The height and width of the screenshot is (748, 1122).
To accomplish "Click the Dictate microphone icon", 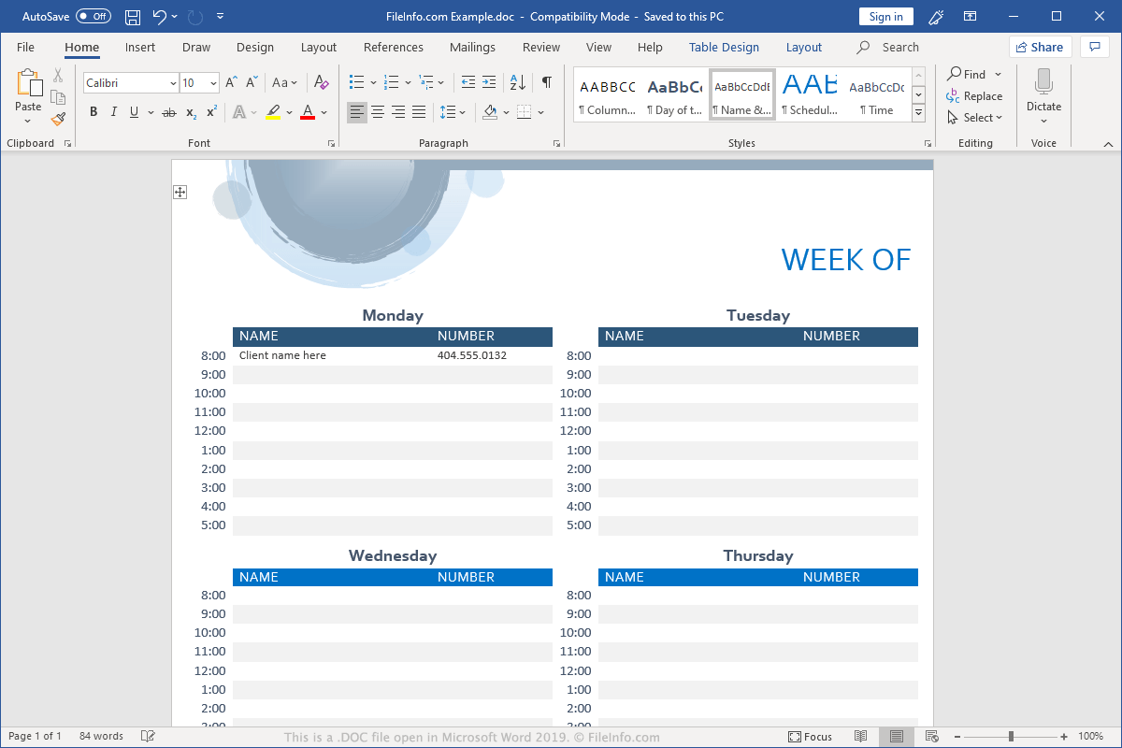I will [1043, 84].
